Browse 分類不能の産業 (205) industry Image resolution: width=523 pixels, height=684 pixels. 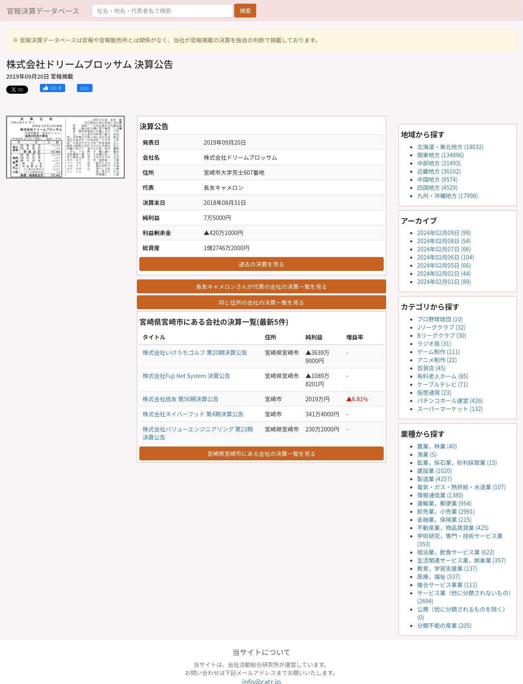point(444,626)
